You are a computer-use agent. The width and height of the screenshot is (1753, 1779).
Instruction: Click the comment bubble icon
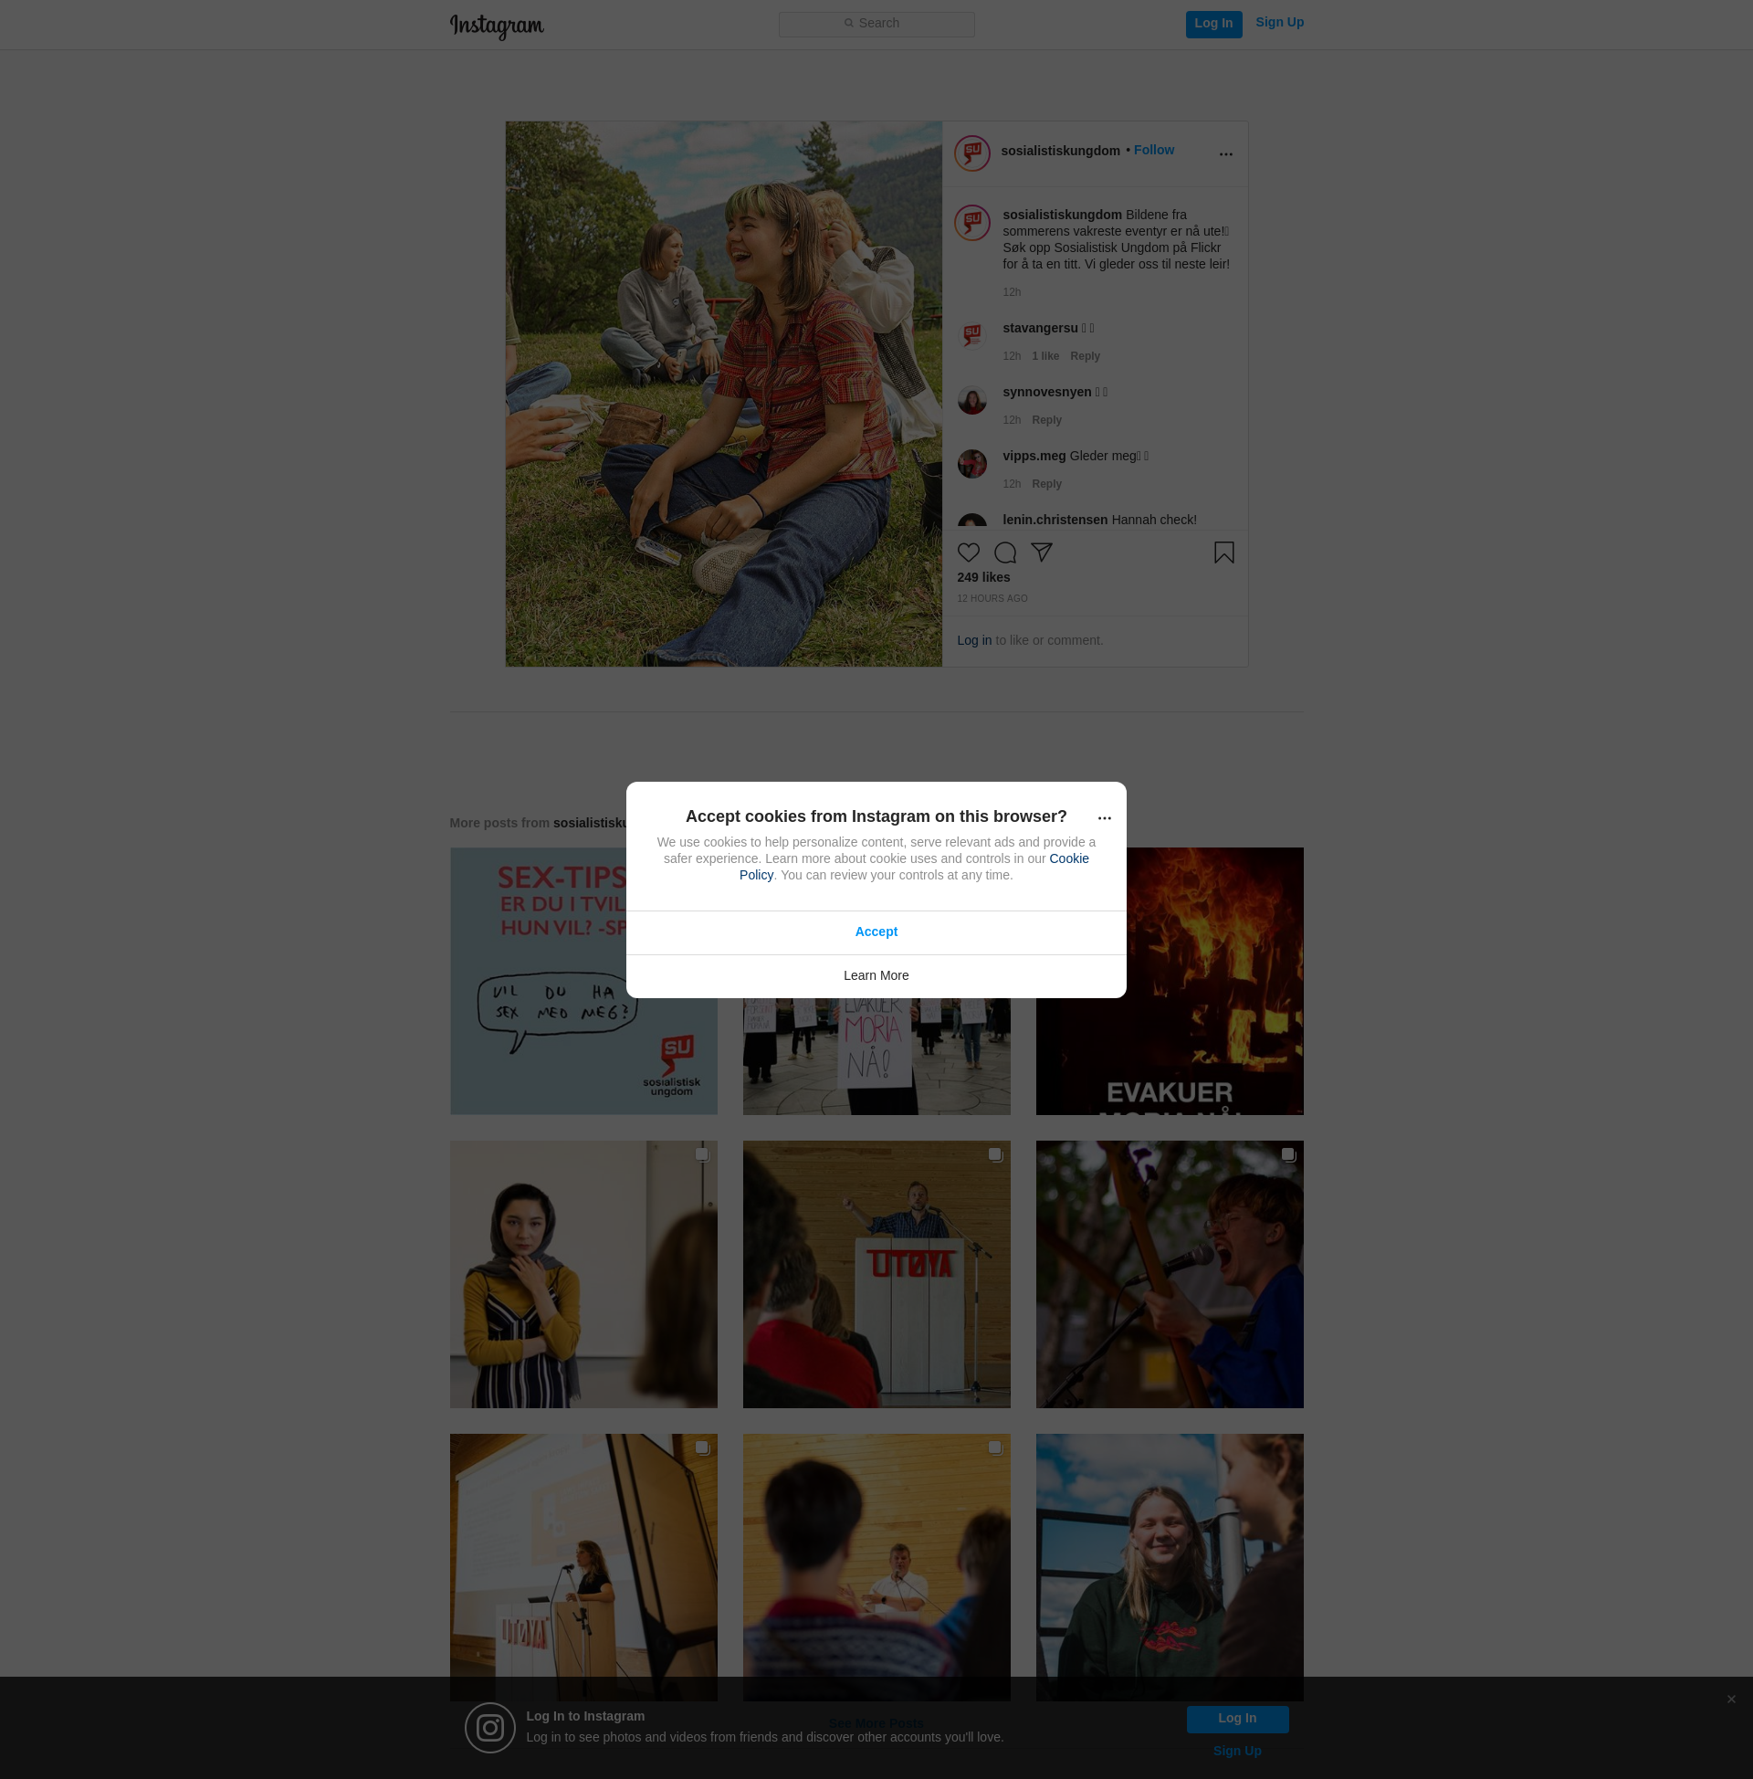(1004, 553)
